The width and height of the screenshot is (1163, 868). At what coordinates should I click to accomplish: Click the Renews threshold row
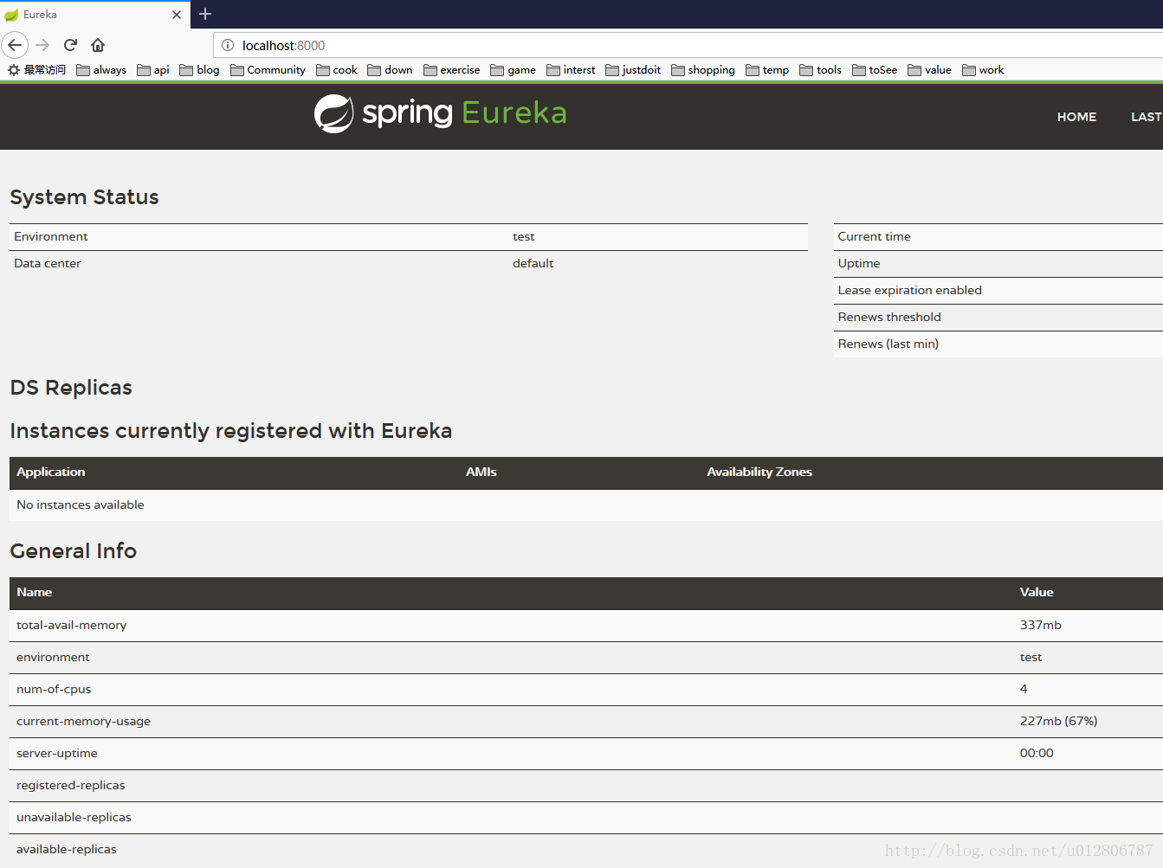[998, 317]
